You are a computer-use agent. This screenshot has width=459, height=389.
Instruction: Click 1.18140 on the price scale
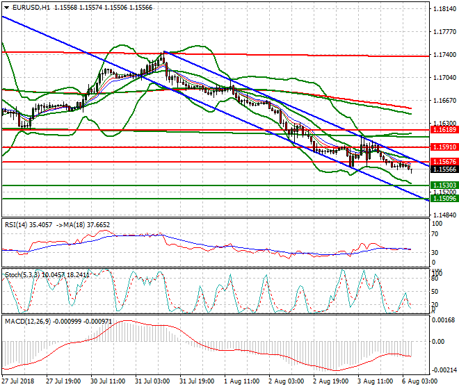point(444,9)
